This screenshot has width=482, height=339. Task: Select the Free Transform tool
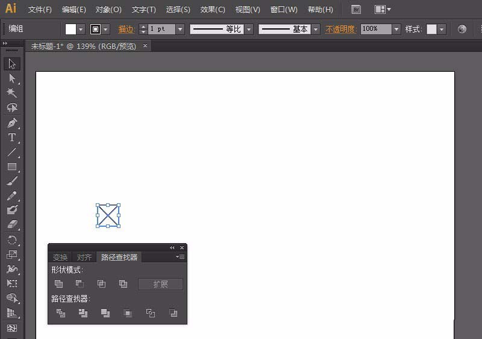(12, 283)
